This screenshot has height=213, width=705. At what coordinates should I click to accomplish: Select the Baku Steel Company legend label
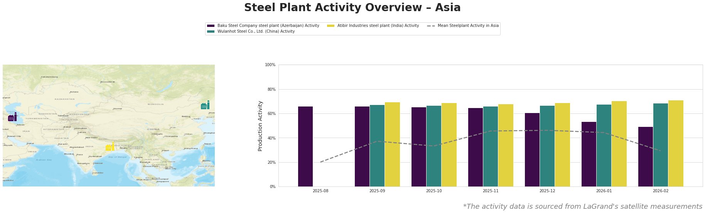click(x=268, y=26)
